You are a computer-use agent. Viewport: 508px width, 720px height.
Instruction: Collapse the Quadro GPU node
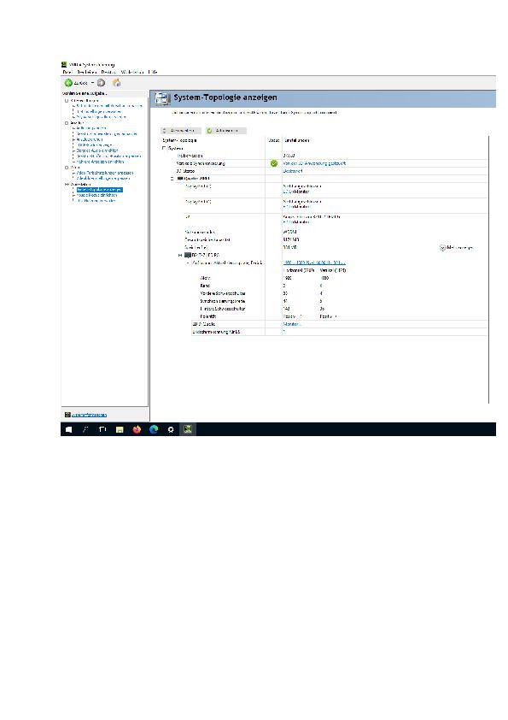pos(172,178)
